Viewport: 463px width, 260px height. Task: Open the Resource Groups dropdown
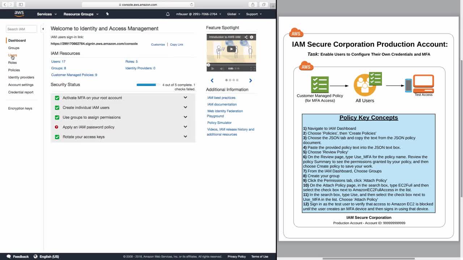pos(81,14)
